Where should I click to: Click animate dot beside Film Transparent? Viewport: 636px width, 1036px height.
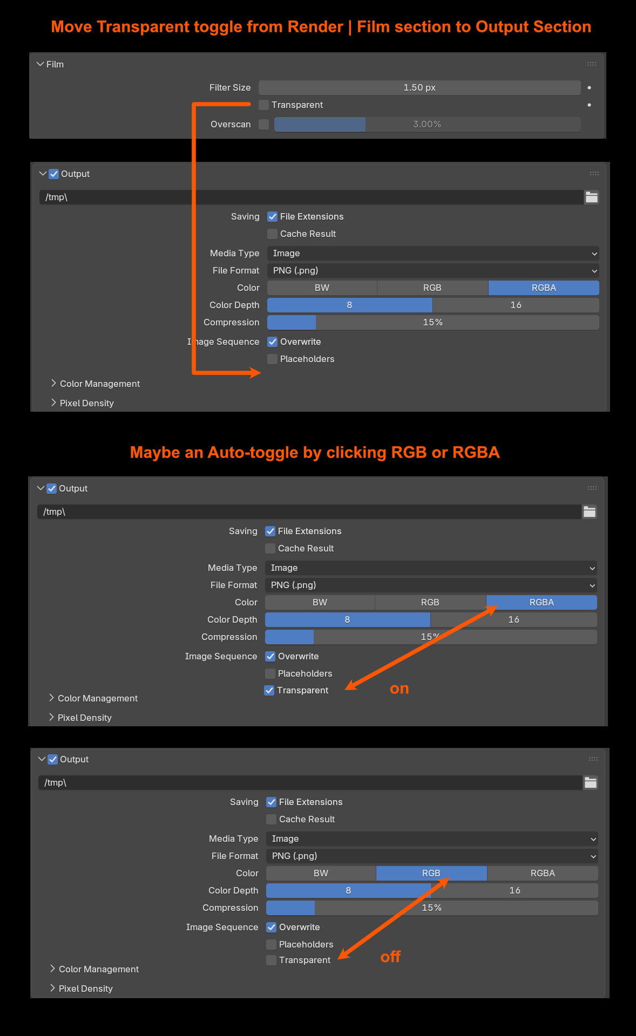pyautogui.click(x=589, y=105)
